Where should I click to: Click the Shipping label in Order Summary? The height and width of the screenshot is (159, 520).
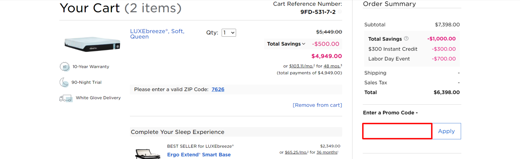click(x=375, y=73)
